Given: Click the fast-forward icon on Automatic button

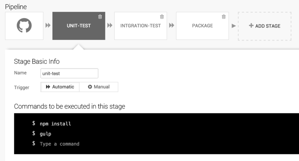Looking at the screenshot, I should (x=48, y=87).
